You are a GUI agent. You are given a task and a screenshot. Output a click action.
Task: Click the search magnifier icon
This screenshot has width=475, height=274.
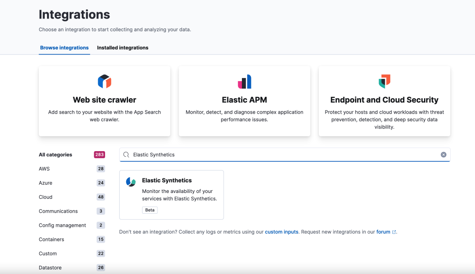click(126, 155)
